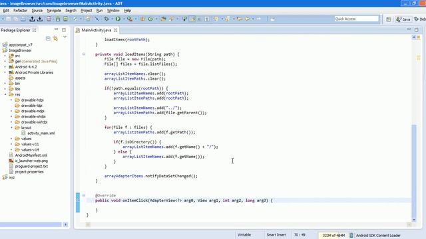The width and height of the screenshot is (426, 239).
Task: Open the Window menu
Action: coord(113,11)
